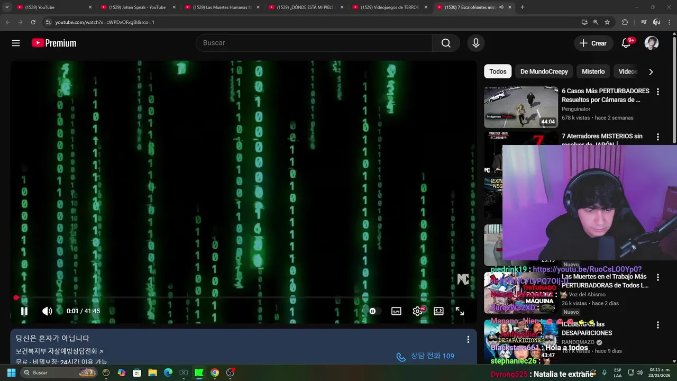Open Las Muertes en el Trabajo video title

tap(605, 281)
